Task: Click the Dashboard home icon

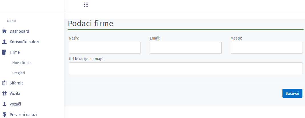Action: 4,31
